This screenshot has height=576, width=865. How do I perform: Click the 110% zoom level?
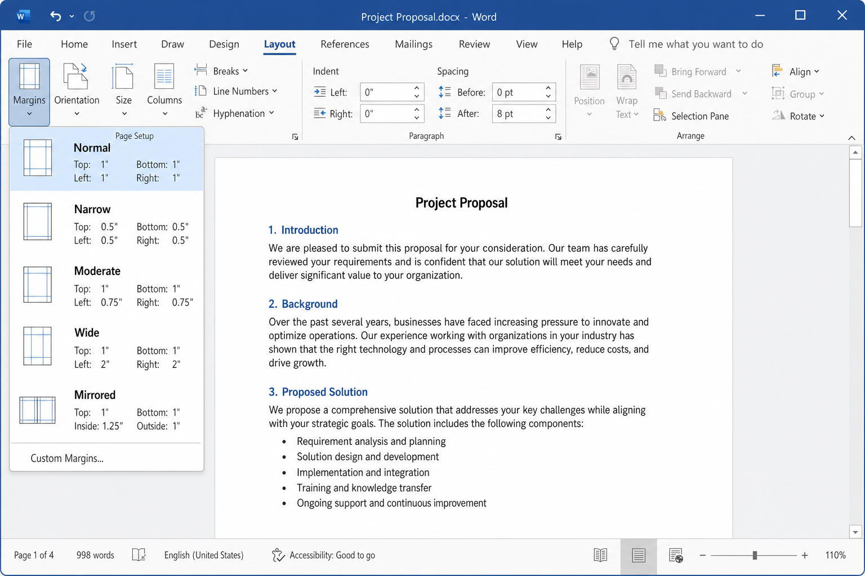coord(835,555)
